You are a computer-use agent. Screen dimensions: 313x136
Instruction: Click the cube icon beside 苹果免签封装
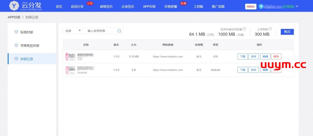coord(16,45)
